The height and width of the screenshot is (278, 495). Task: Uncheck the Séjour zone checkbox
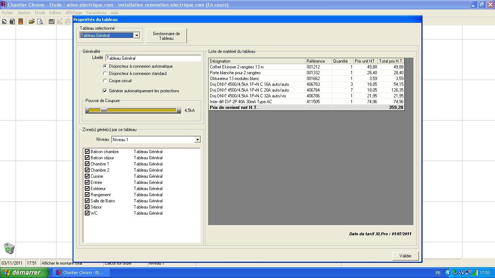tap(87, 207)
